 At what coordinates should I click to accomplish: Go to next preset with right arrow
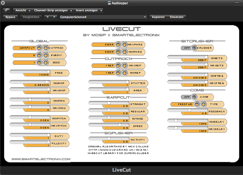[x=54, y=17]
